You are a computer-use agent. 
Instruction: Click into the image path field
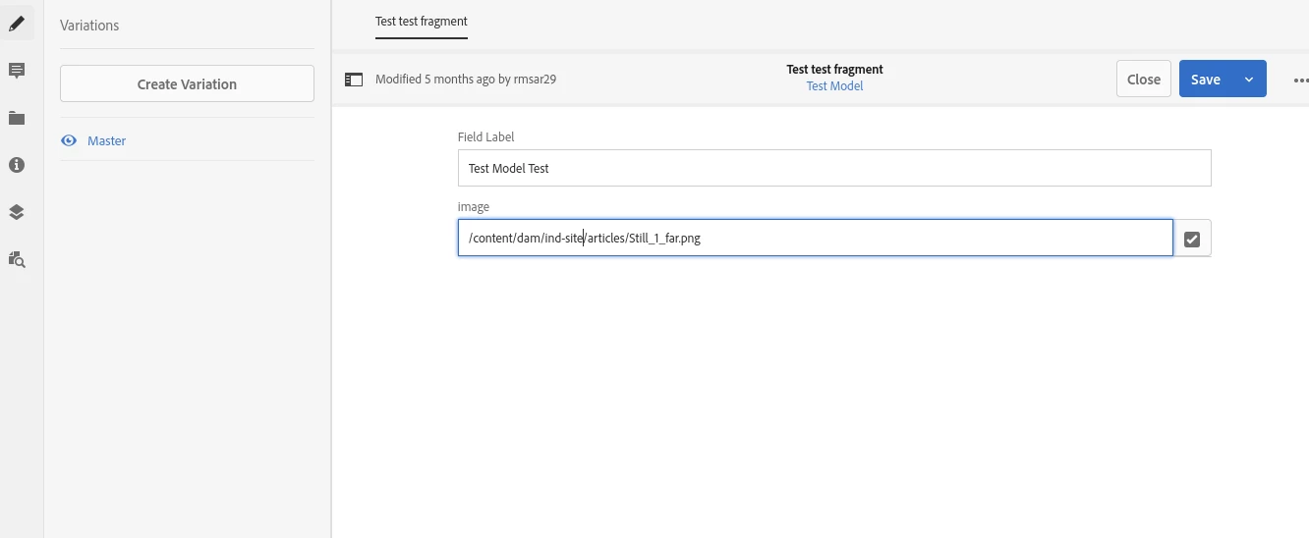(816, 238)
